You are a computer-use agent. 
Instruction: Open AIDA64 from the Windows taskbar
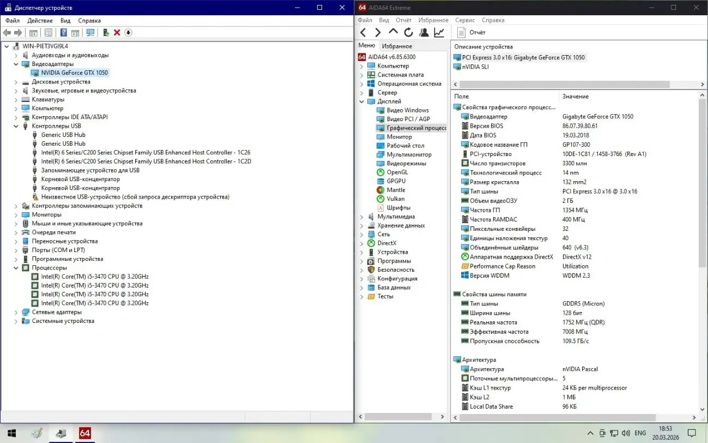click(84, 433)
